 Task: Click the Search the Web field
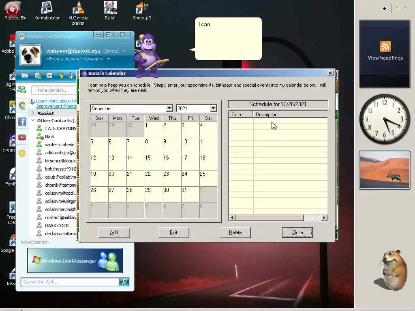[70, 282]
